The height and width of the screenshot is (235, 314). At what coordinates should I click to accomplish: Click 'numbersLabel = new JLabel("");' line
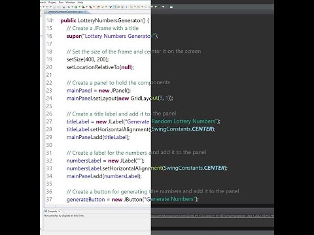105,161
